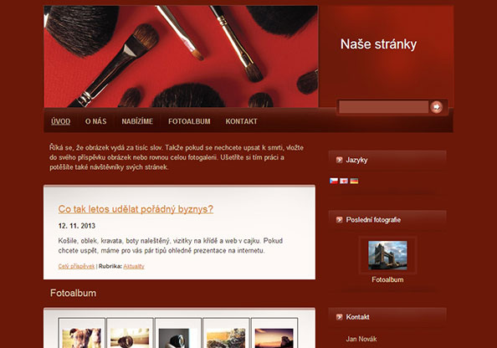Open the Aktuality category link
The image size is (497, 348).
point(134,266)
